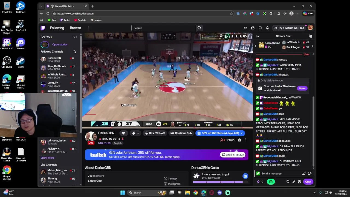This screenshot has height=197, width=350.
Task: Click Share on the watch streak notice
Action: 302,88
